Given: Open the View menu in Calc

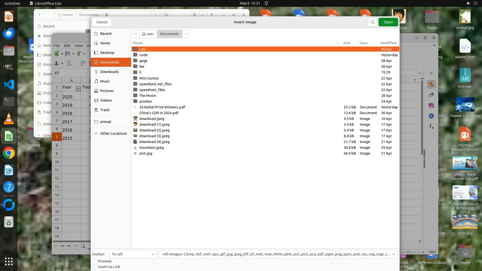Looking at the screenshot, I should click(79, 45).
